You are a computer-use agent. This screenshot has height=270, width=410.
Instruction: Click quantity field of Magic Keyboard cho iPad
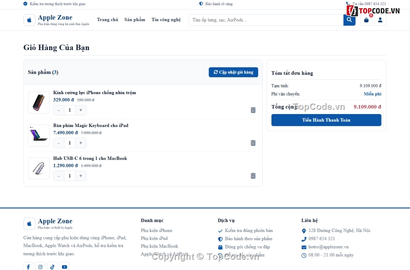[70, 143]
